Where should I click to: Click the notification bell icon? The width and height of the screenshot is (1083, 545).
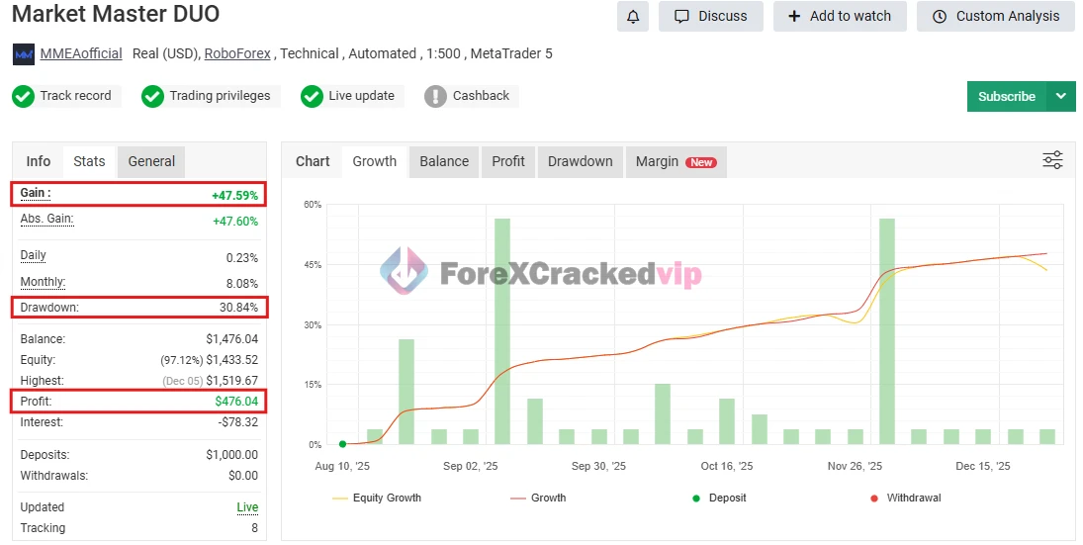pos(633,16)
